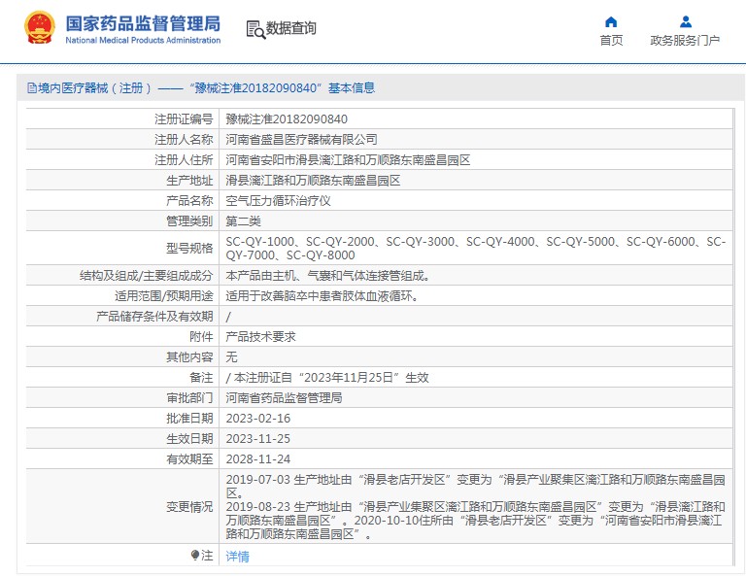This screenshot has height=576, width=746.
Task: Click product name 空气压力循环治疗仪
Action: click(279, 201)
